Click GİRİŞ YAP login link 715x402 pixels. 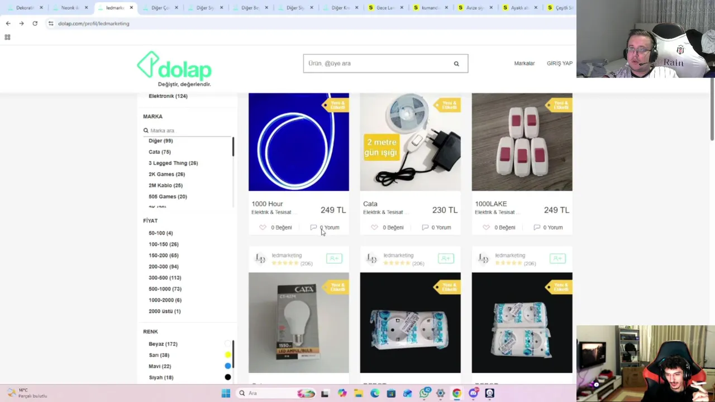click(560, 64)
